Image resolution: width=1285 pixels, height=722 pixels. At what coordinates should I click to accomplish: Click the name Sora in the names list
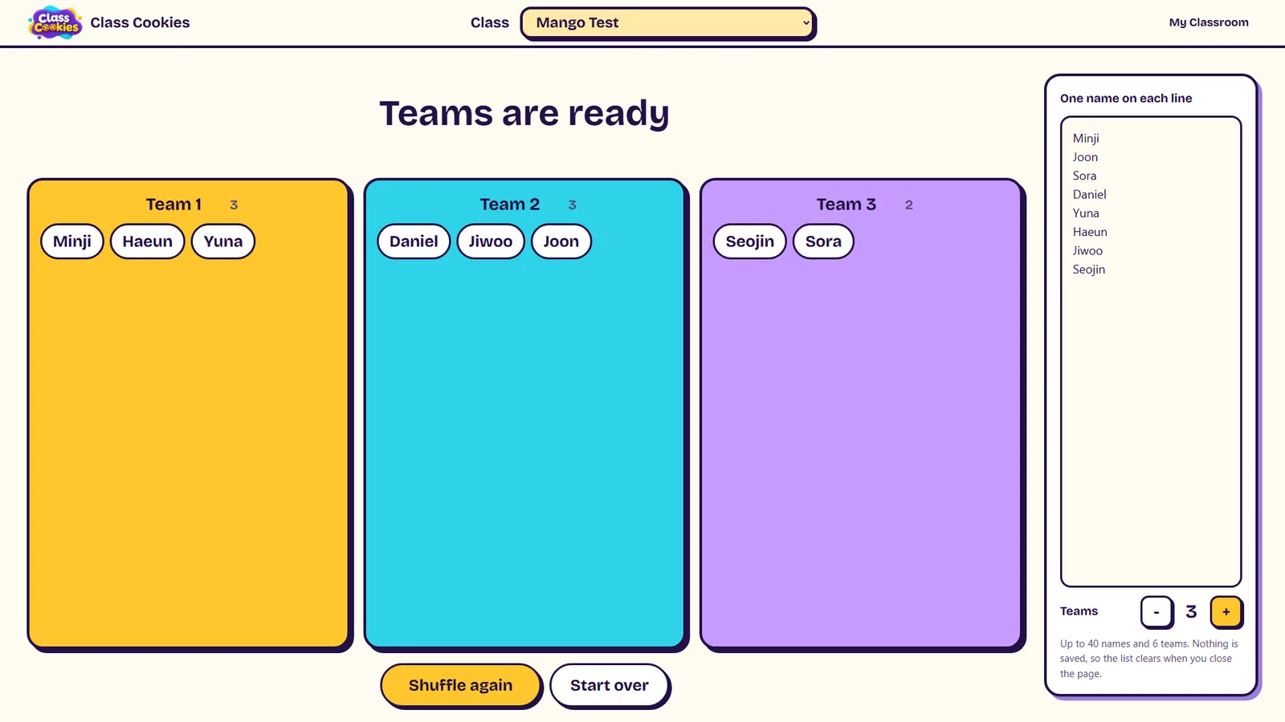tap(1084, 176)
